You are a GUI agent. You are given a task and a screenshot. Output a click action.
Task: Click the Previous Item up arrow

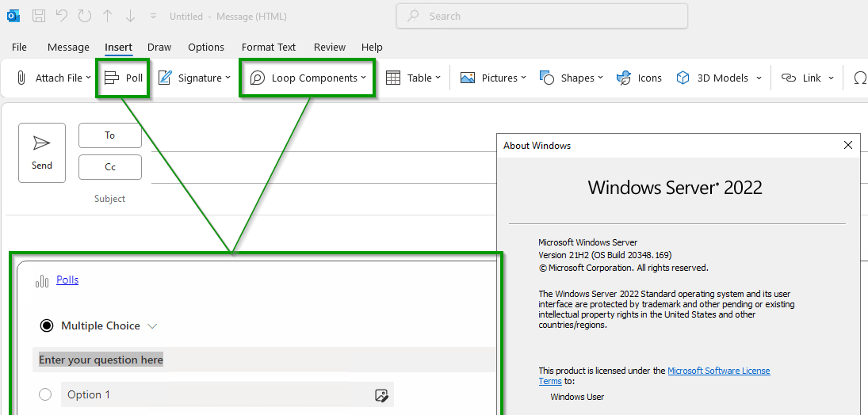(108, 16)
